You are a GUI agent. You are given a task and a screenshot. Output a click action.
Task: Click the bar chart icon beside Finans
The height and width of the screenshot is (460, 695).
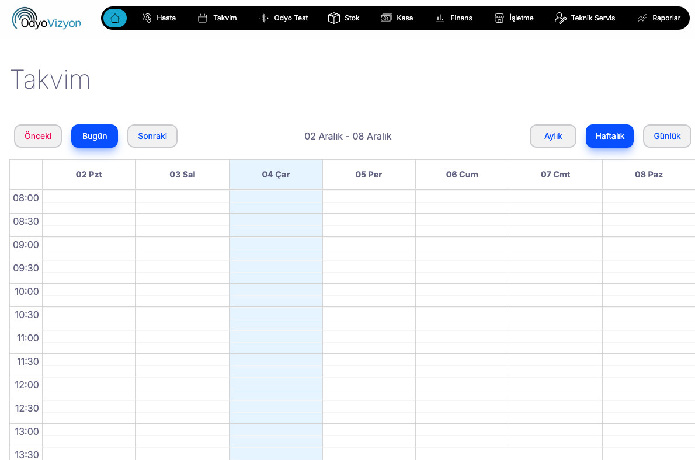pyautogui.click(x=440, y=18)
